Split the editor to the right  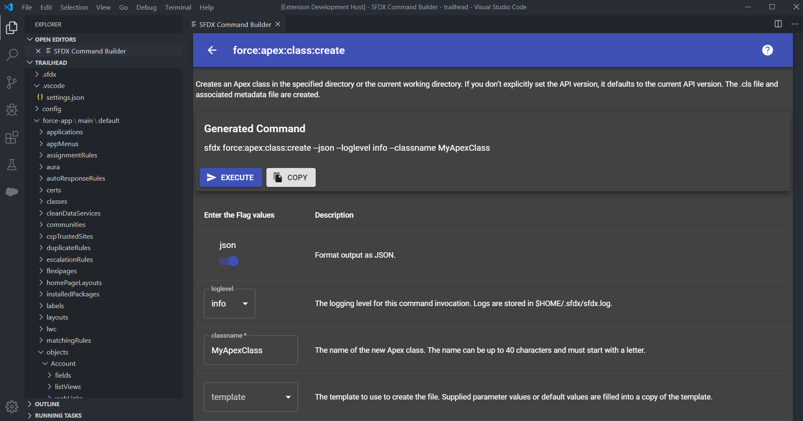click(778, 24)
